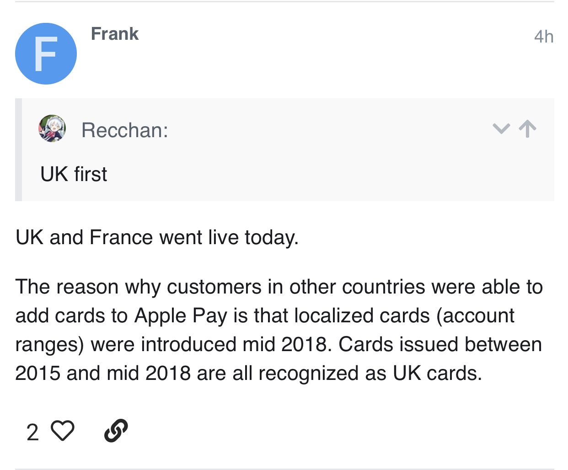568x470 pixels.
Task: Copy post link using chain icon
Action: 116,431
